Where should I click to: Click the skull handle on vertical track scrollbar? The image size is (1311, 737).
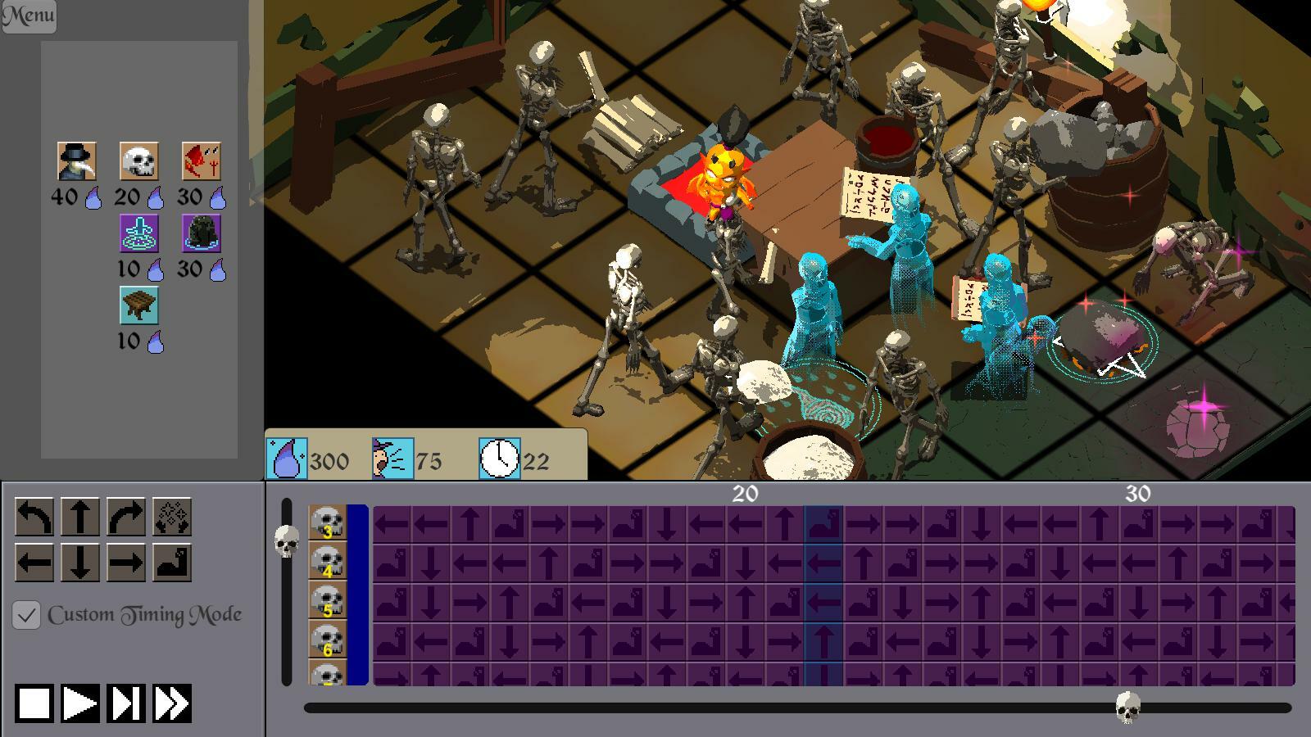[x=286, y=541]
